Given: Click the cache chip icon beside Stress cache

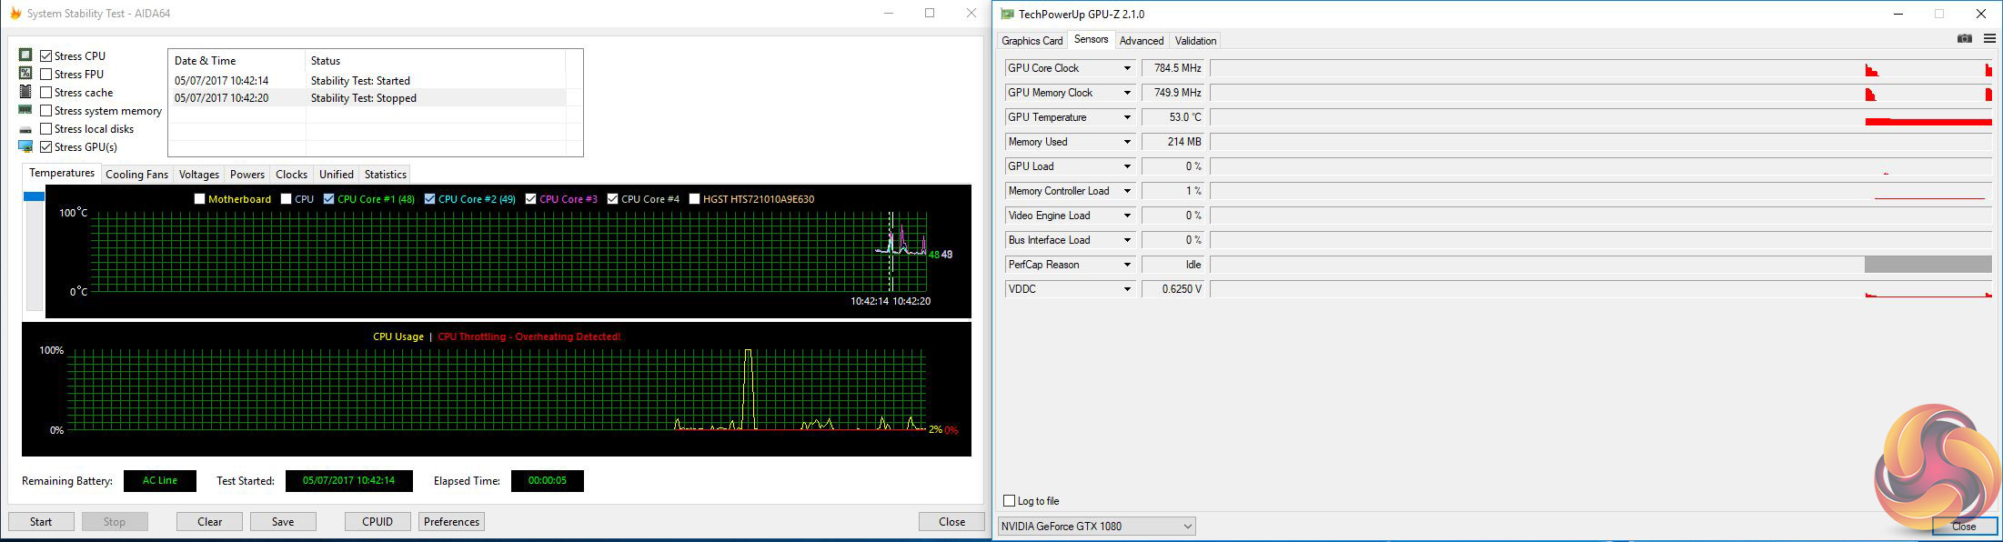Looking at the screenshot, I should click(x=25, y=92).
